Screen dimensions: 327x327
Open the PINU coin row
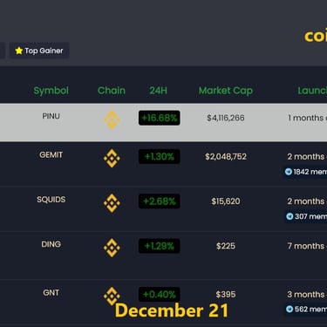click(163, 122)
